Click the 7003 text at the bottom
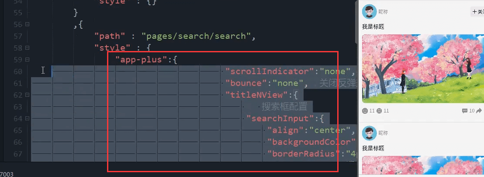Viewport: 484px width, 177px height. coord(7,174)
